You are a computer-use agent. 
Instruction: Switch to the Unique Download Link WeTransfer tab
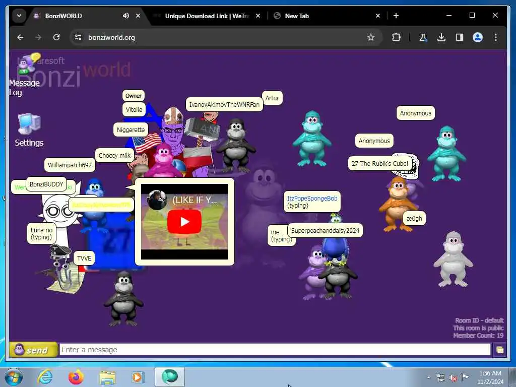[x=207, y=16]
